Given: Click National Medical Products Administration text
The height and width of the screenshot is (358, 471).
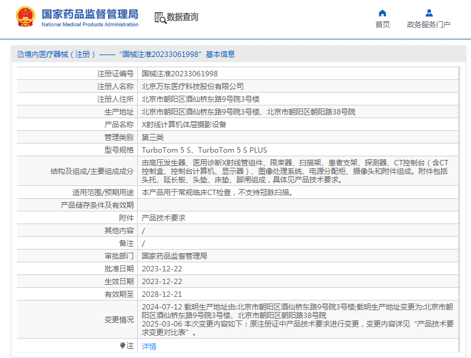Looking at the screenshot, I should [90, 25].
